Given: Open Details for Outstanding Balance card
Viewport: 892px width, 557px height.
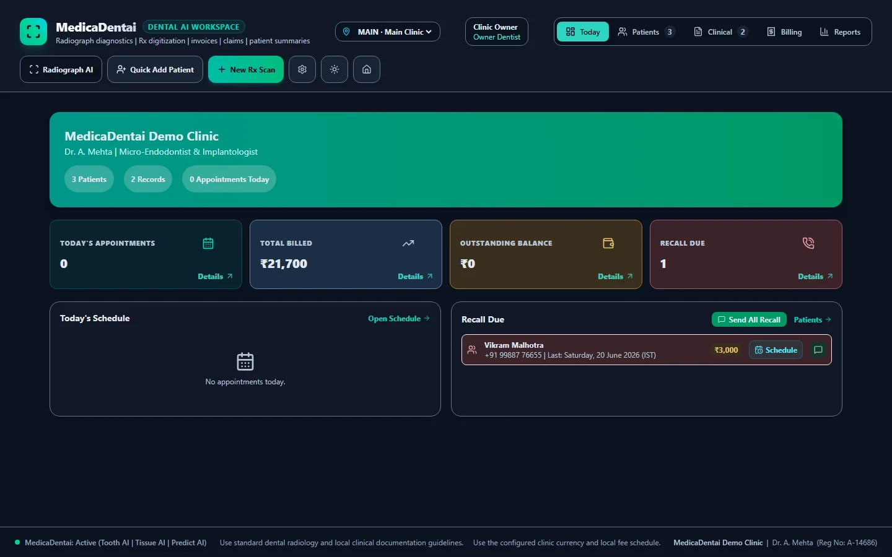Looking at the screenshot, I should pos(615,276).
